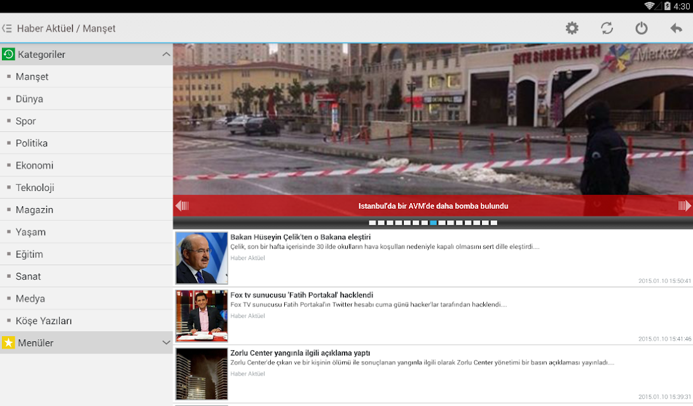693x406 pixels.
Task: Open Fox tv sunucusu Fatih Portakal article
Action: pos(301,295)
